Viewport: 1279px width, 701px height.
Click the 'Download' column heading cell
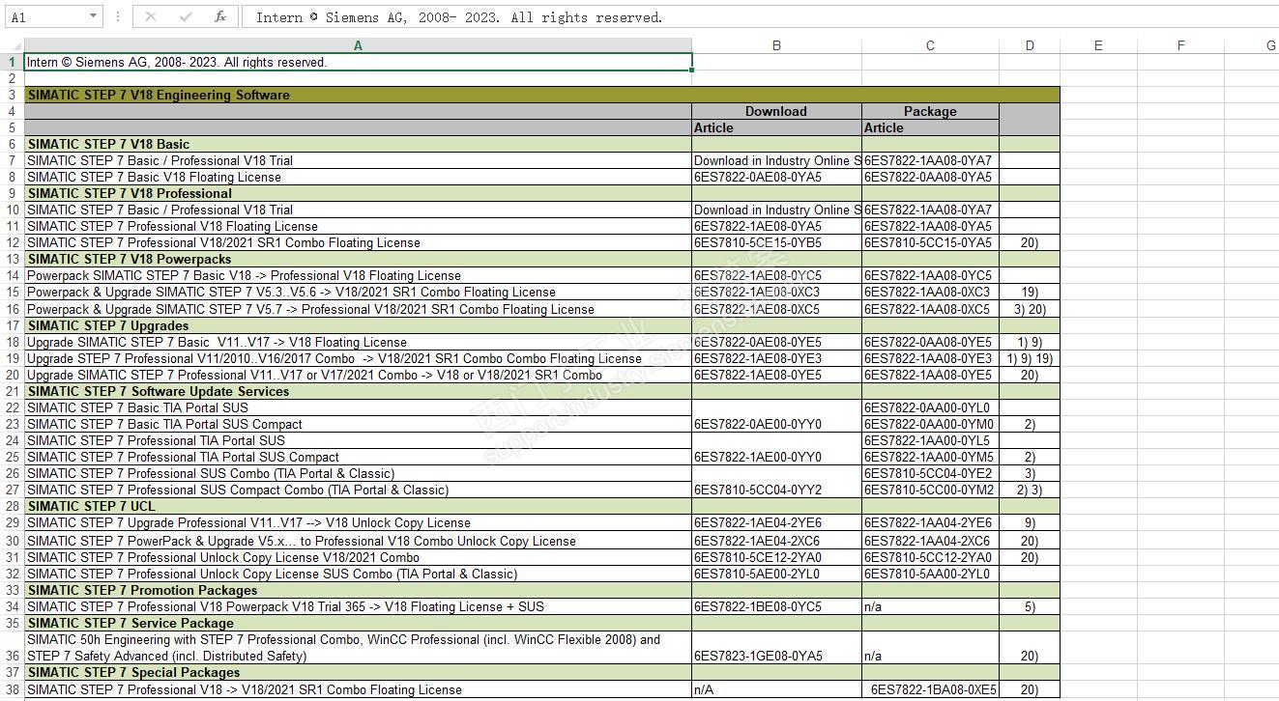776,111
